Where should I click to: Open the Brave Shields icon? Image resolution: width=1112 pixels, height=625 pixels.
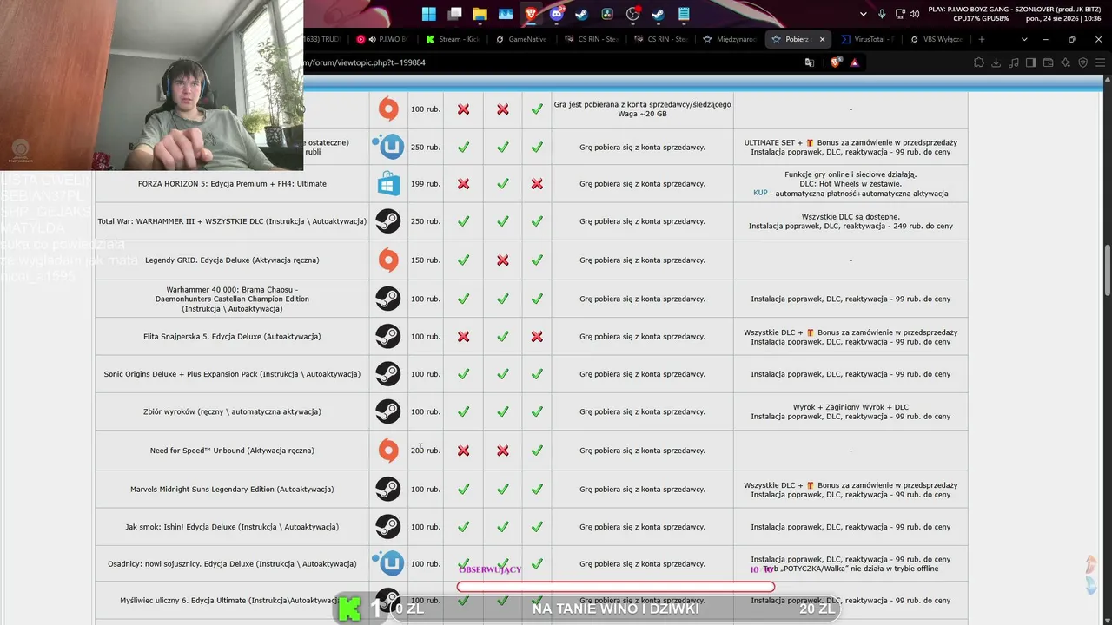pyautogui.click(x=836, y=62)
